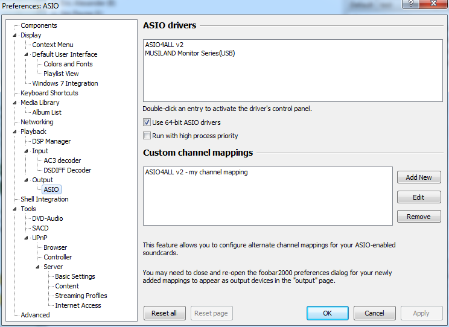The width and height of the screenshot is (449, 327).
Task: Open Shell Integration page
Action: 45,199
